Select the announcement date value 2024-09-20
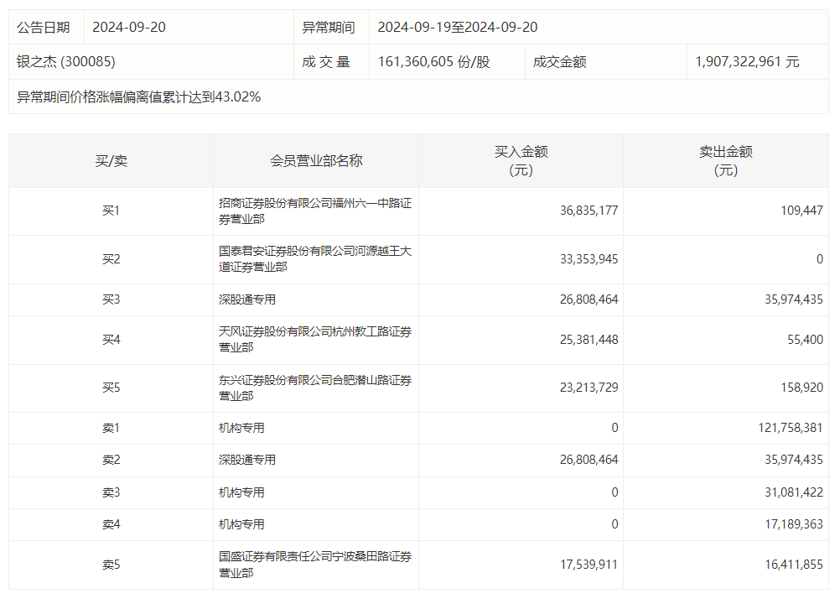The image size is (840, 604). click(129, 28)
